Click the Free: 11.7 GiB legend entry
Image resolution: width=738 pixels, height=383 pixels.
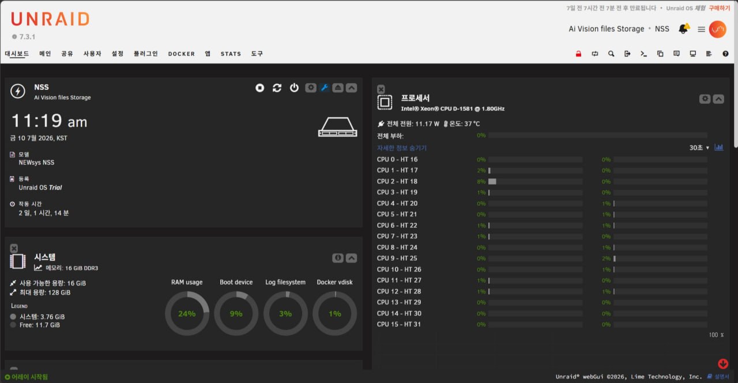pyautogui.click(x=40, y=325)
